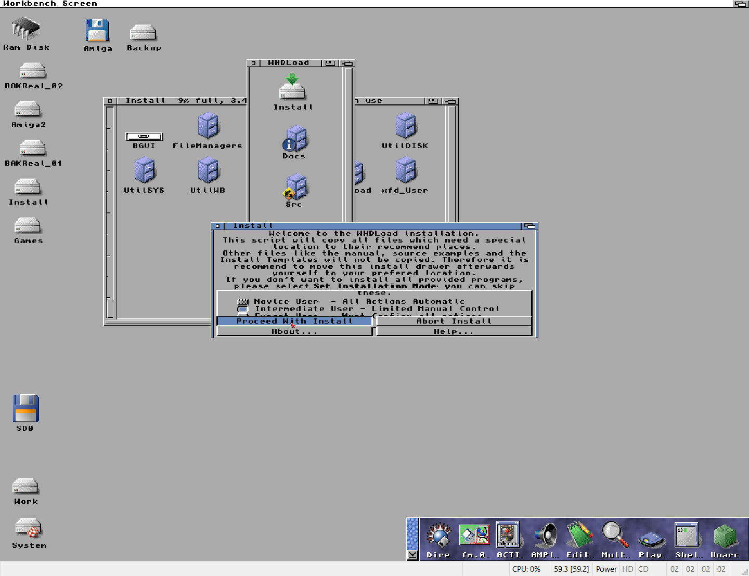Click Proceed With Install button
This screenshot has width=749, height=576.
294,322
